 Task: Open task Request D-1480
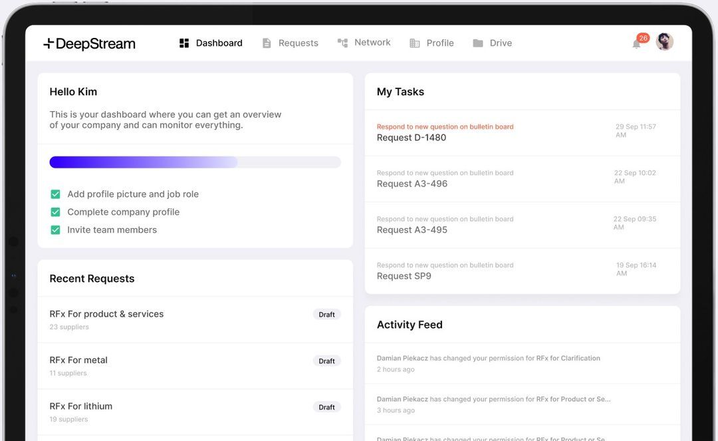pos(412,138)
